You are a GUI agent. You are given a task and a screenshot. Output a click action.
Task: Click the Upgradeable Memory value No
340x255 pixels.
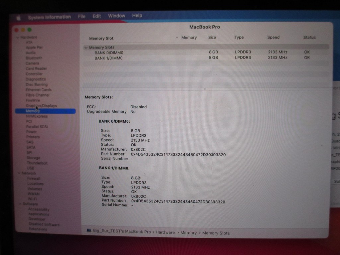133,112
